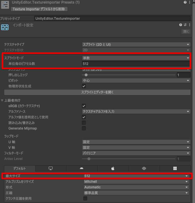Open the インポート設定 three-dot menu
Viewport: 195px width, 203px height.
click(190, 25)
